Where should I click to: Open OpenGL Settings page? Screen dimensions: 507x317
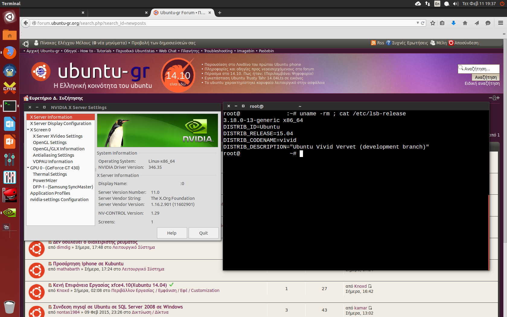[50, 142]
